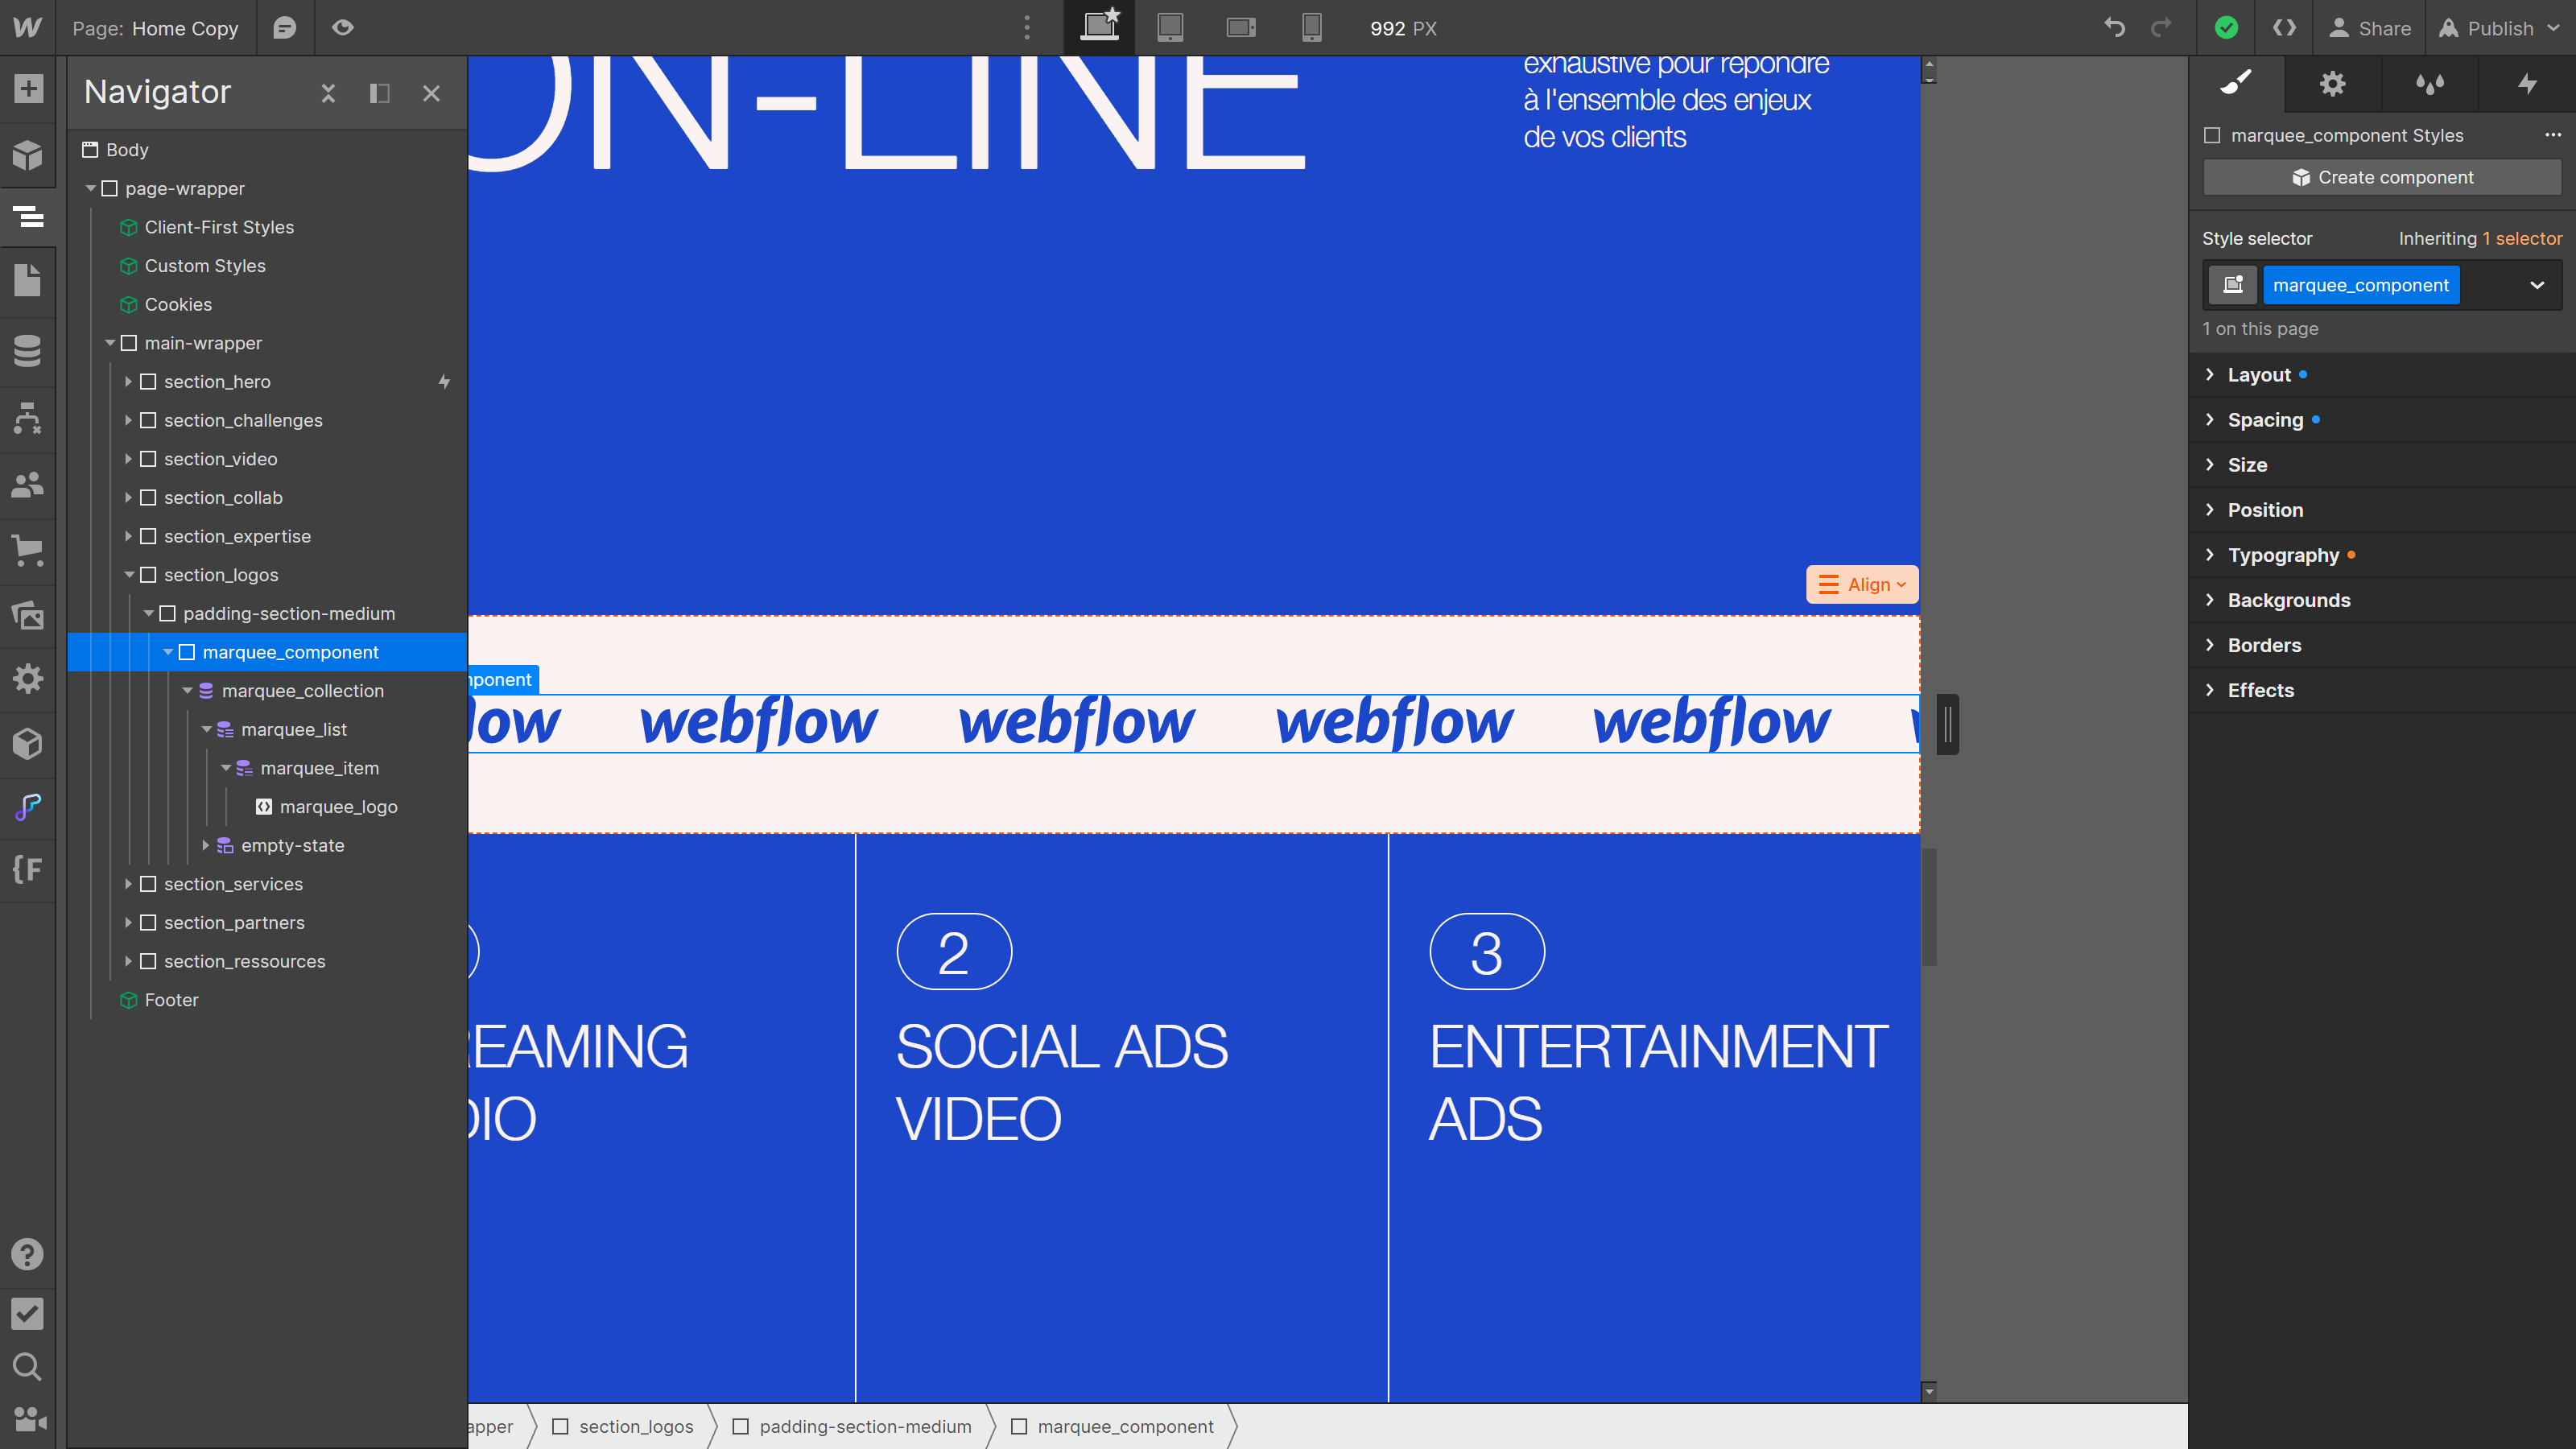Expand section_hero in Navigator
Viewport: 2576px width, 1449px height.
pos(128,382)
